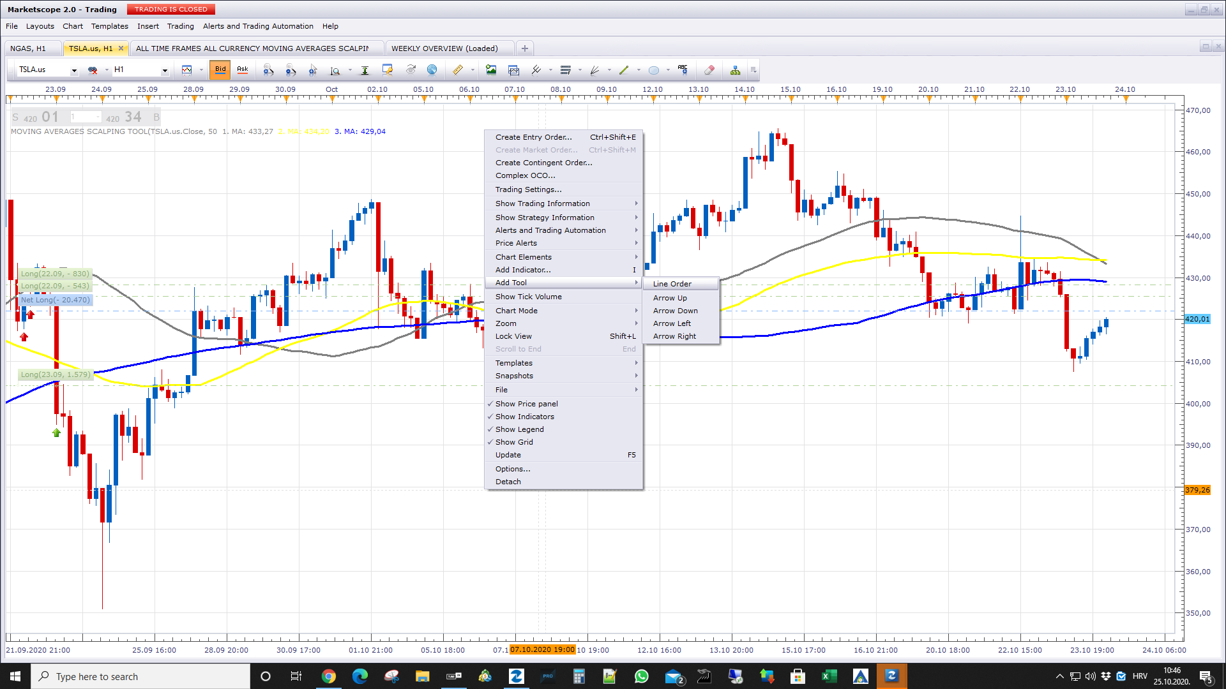Screen dimensions: 1226x689
Task: Choose Line Order from the Add Tool submenu
Action: 681,284
